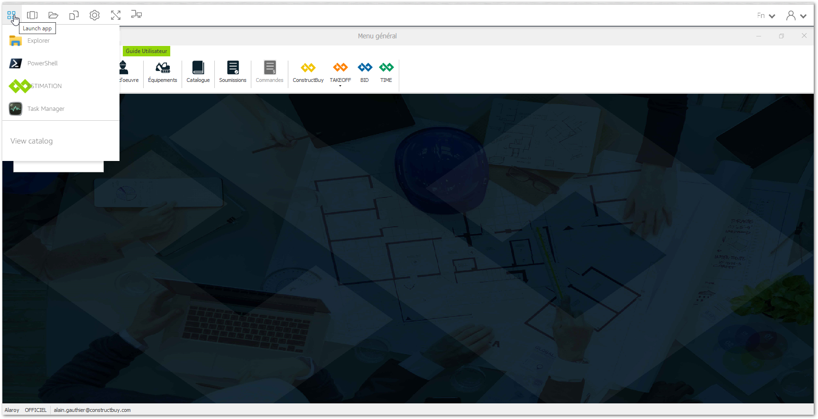Screen dimensions: 818x419
Task: Click the View catalog link
Action: coord(32,141)
